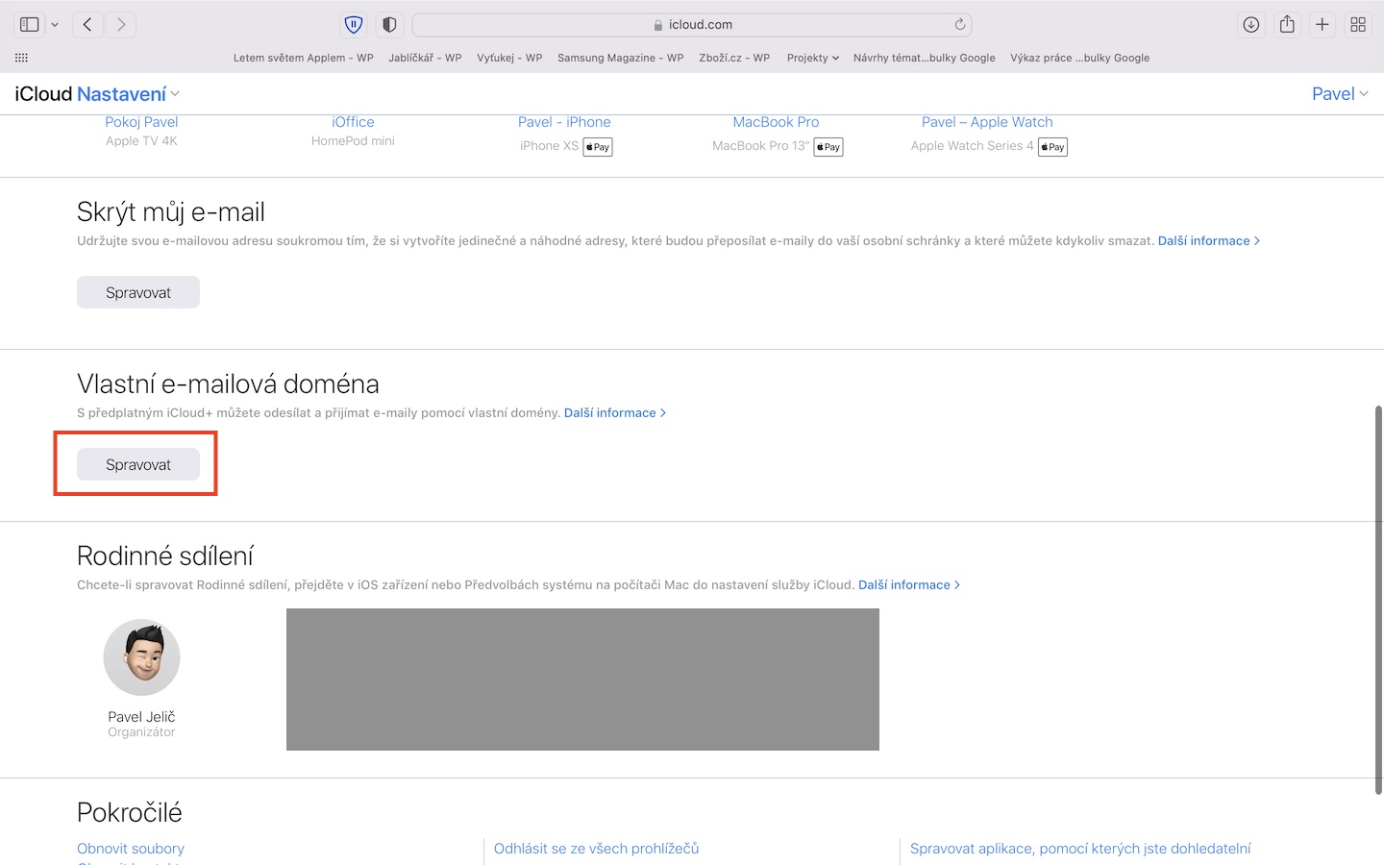Viewport: 1384px width, 865px height.
Task: Open the Letem světem Applem - WP bookmark
Action: pyautogui.click(x=304, y=58)
